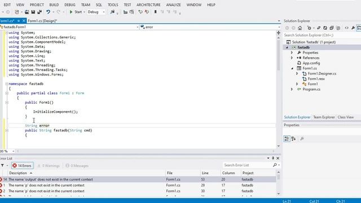Collapse the Form1.cs tree node
Image resolution: width=361 pixels, height=203 pixels.
click(x=292, y=68)
